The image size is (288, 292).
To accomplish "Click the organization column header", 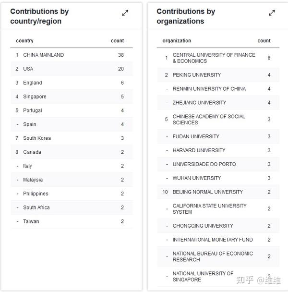I will click(177, 41).
